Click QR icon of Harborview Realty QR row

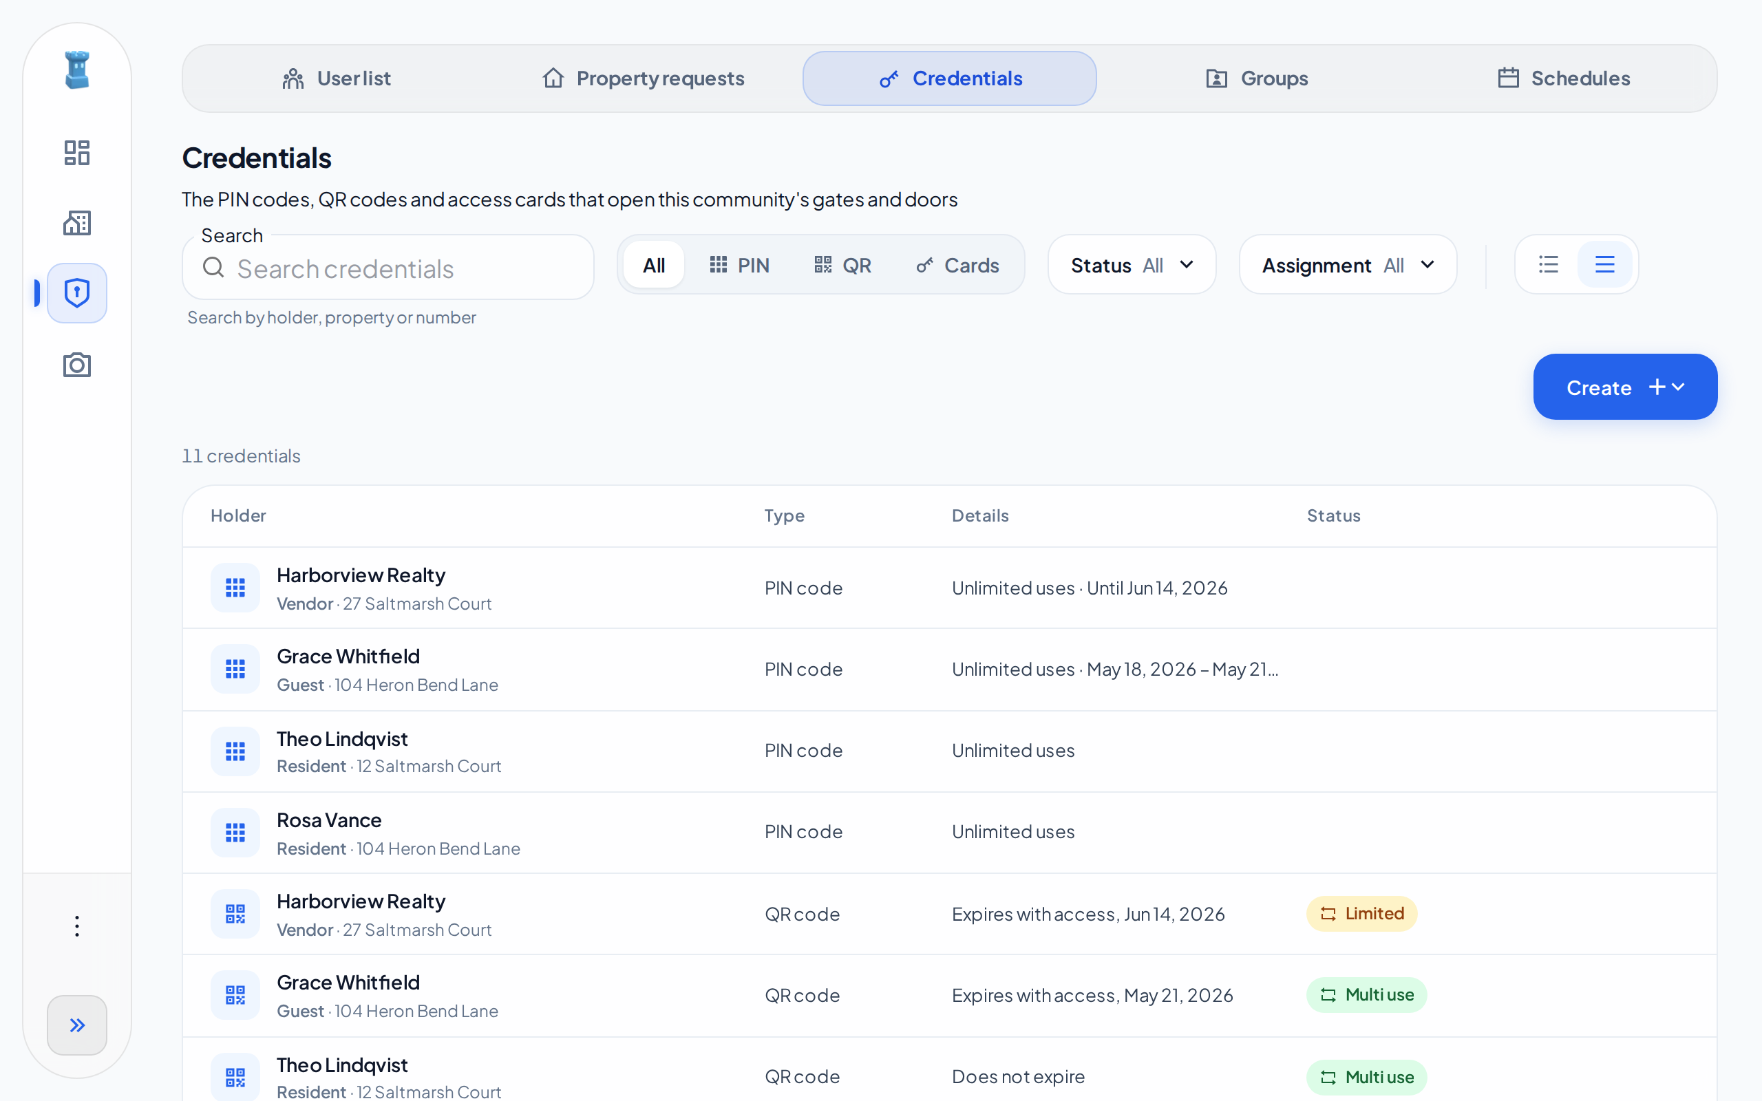(235, 914)
